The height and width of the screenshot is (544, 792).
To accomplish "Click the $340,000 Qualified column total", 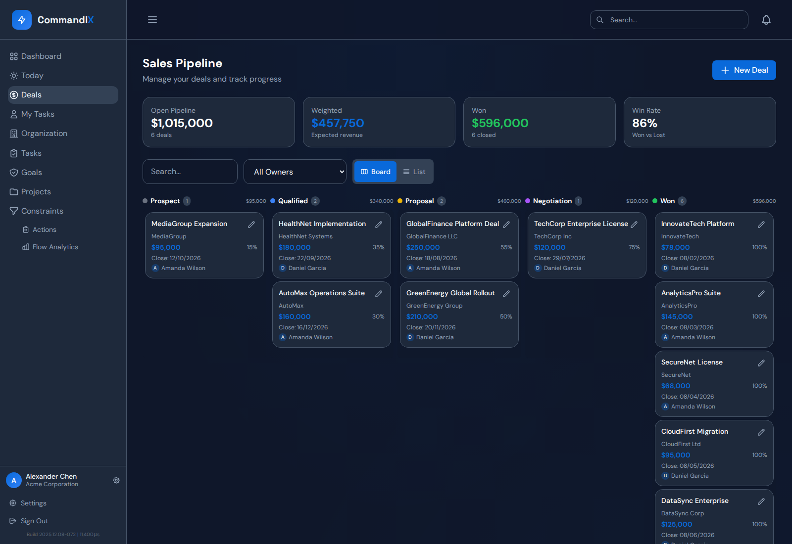I will click(381, 201).
